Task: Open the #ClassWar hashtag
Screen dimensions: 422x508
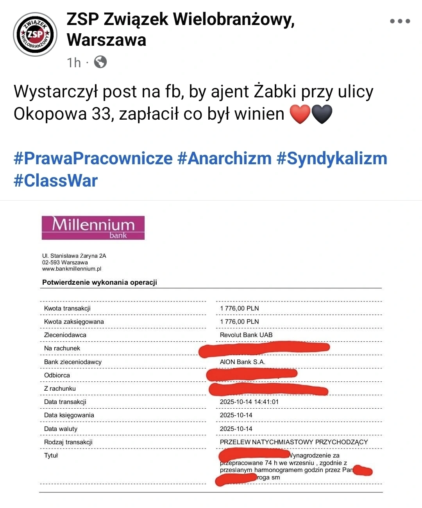Action: [55, 181]
